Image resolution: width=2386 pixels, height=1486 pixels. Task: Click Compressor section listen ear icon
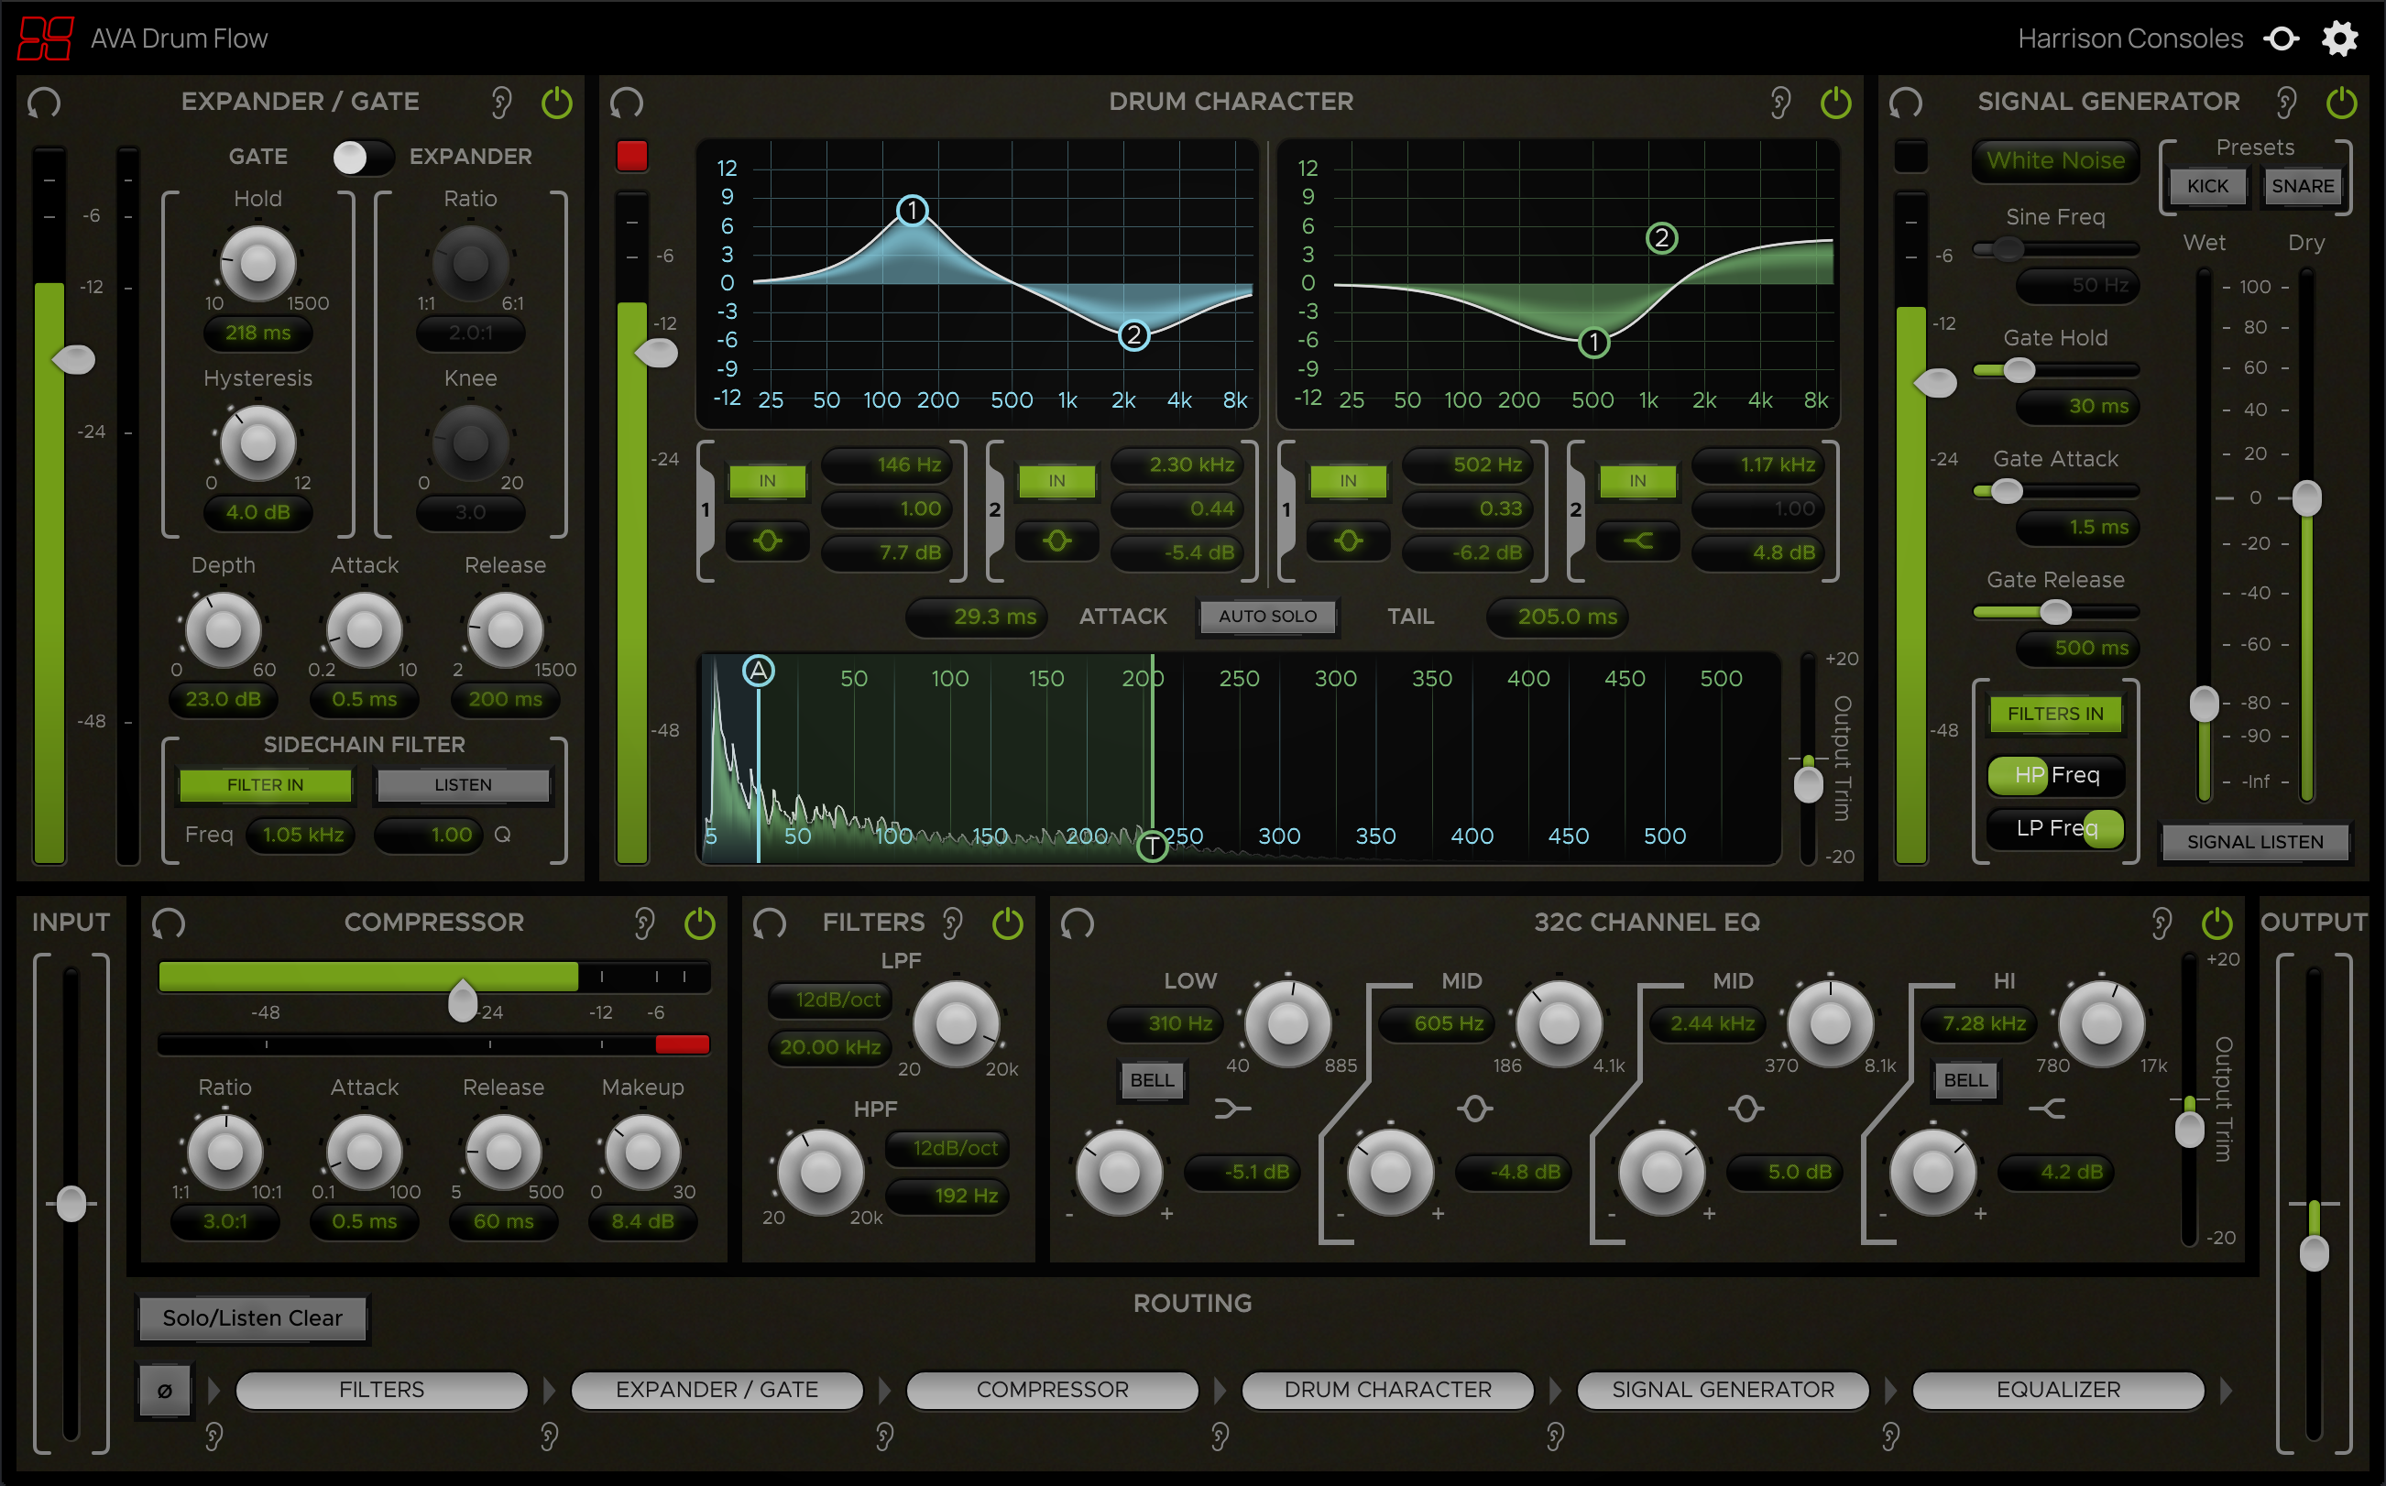pyautogui.click(x=643, y=923)
